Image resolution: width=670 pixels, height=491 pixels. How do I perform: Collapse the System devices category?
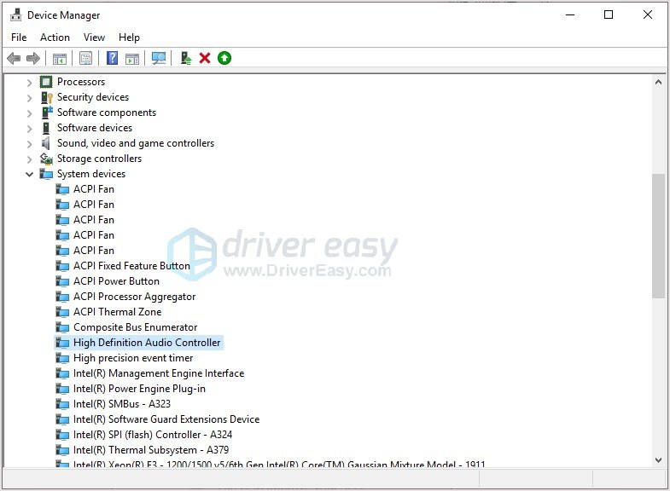[x=30, y=174]
